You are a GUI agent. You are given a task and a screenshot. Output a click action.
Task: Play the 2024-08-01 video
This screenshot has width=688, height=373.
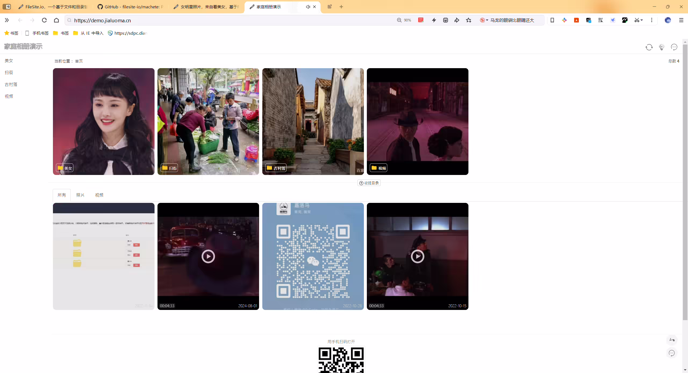[208, 256]
